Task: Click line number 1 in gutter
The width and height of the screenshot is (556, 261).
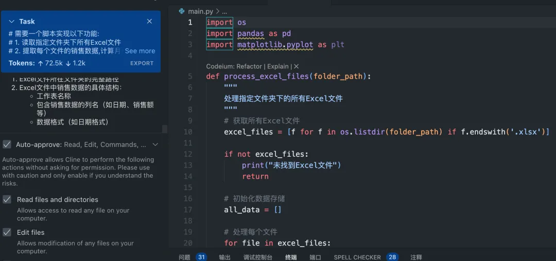Action: click(190, 22)
